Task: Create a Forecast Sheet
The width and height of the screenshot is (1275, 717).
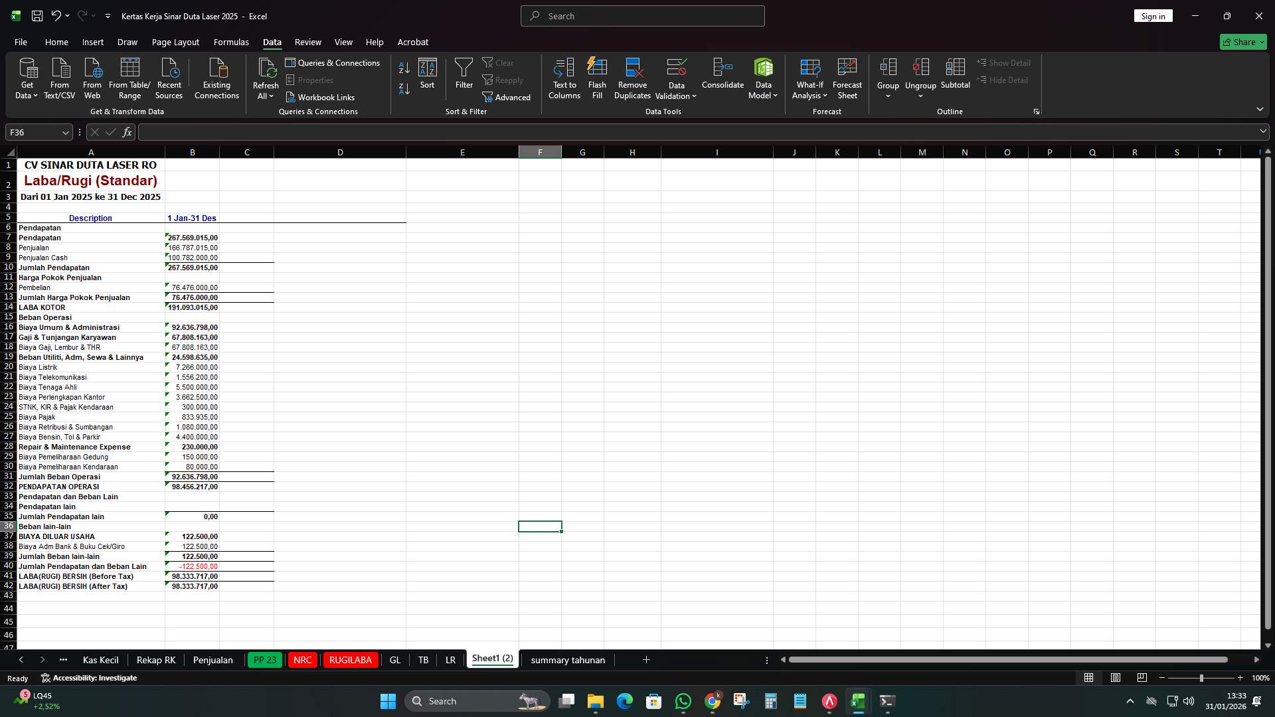Action: 847,78
